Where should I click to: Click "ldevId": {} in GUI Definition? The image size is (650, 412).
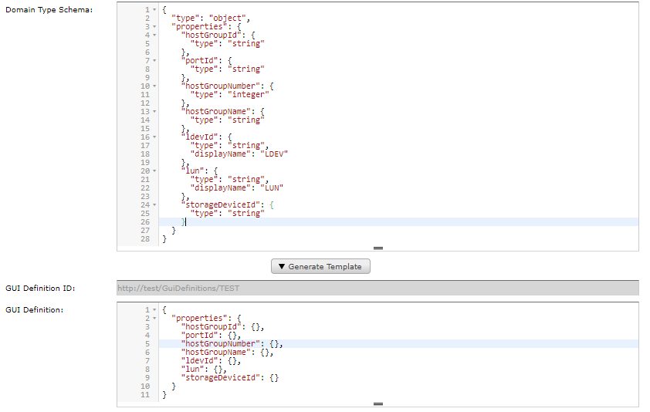point(211,360)
